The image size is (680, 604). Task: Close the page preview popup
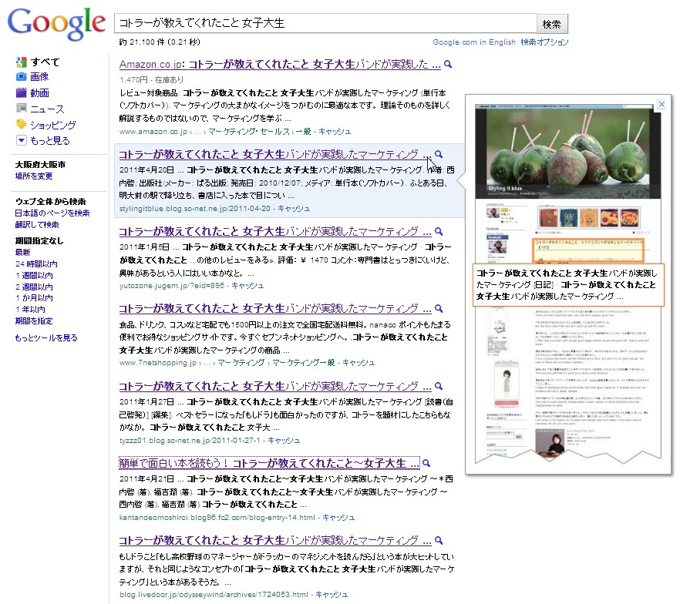[x=661, y=104]
